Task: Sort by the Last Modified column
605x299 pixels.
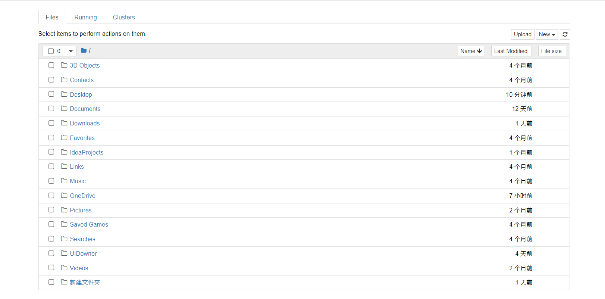Action: [x=511, y=51]
